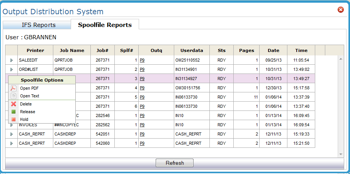
Task: Switch to the IFS Reports tab
Action: 39,25
